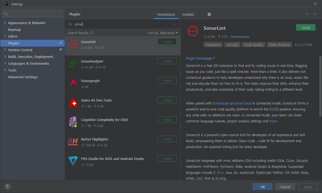
Task: Expand the Tools tree section
Action: pos(5,70)
